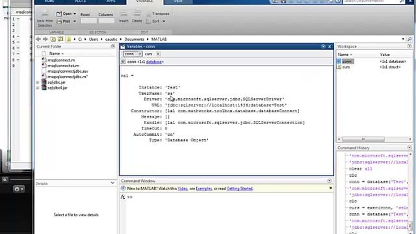Viewport: 416px width, 234px height.
Task: Go forward using the path forward arrow
Action: tap(45, 39)
